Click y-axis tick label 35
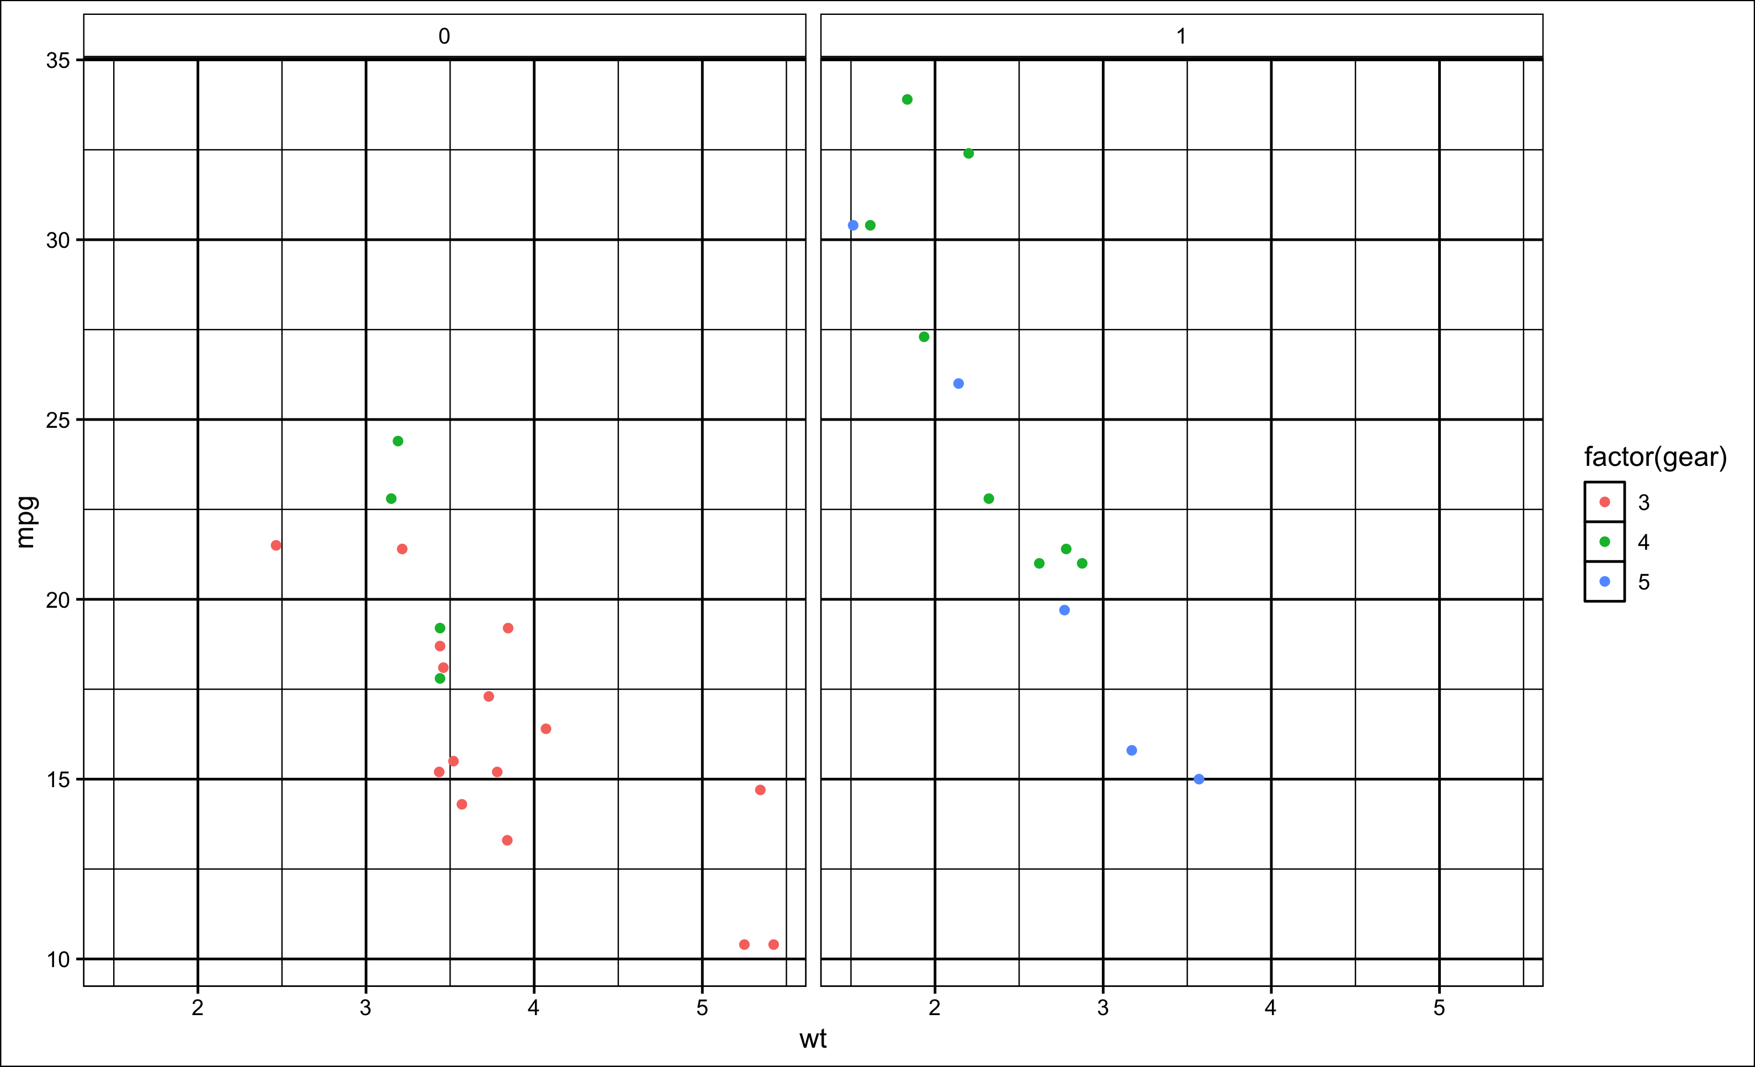The width and height of the screenshot is (1755, 1067). click(x=59, y=61)
